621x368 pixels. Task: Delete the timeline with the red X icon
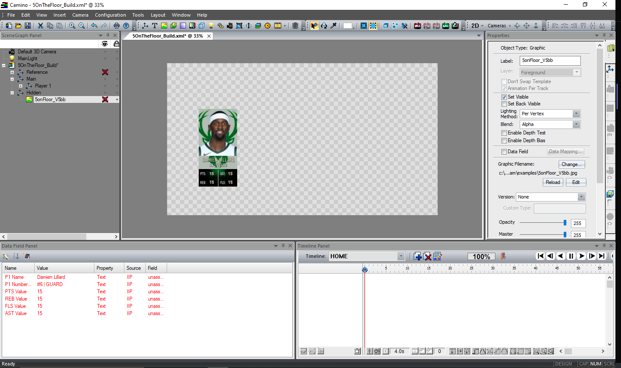(x=427, y=256)
